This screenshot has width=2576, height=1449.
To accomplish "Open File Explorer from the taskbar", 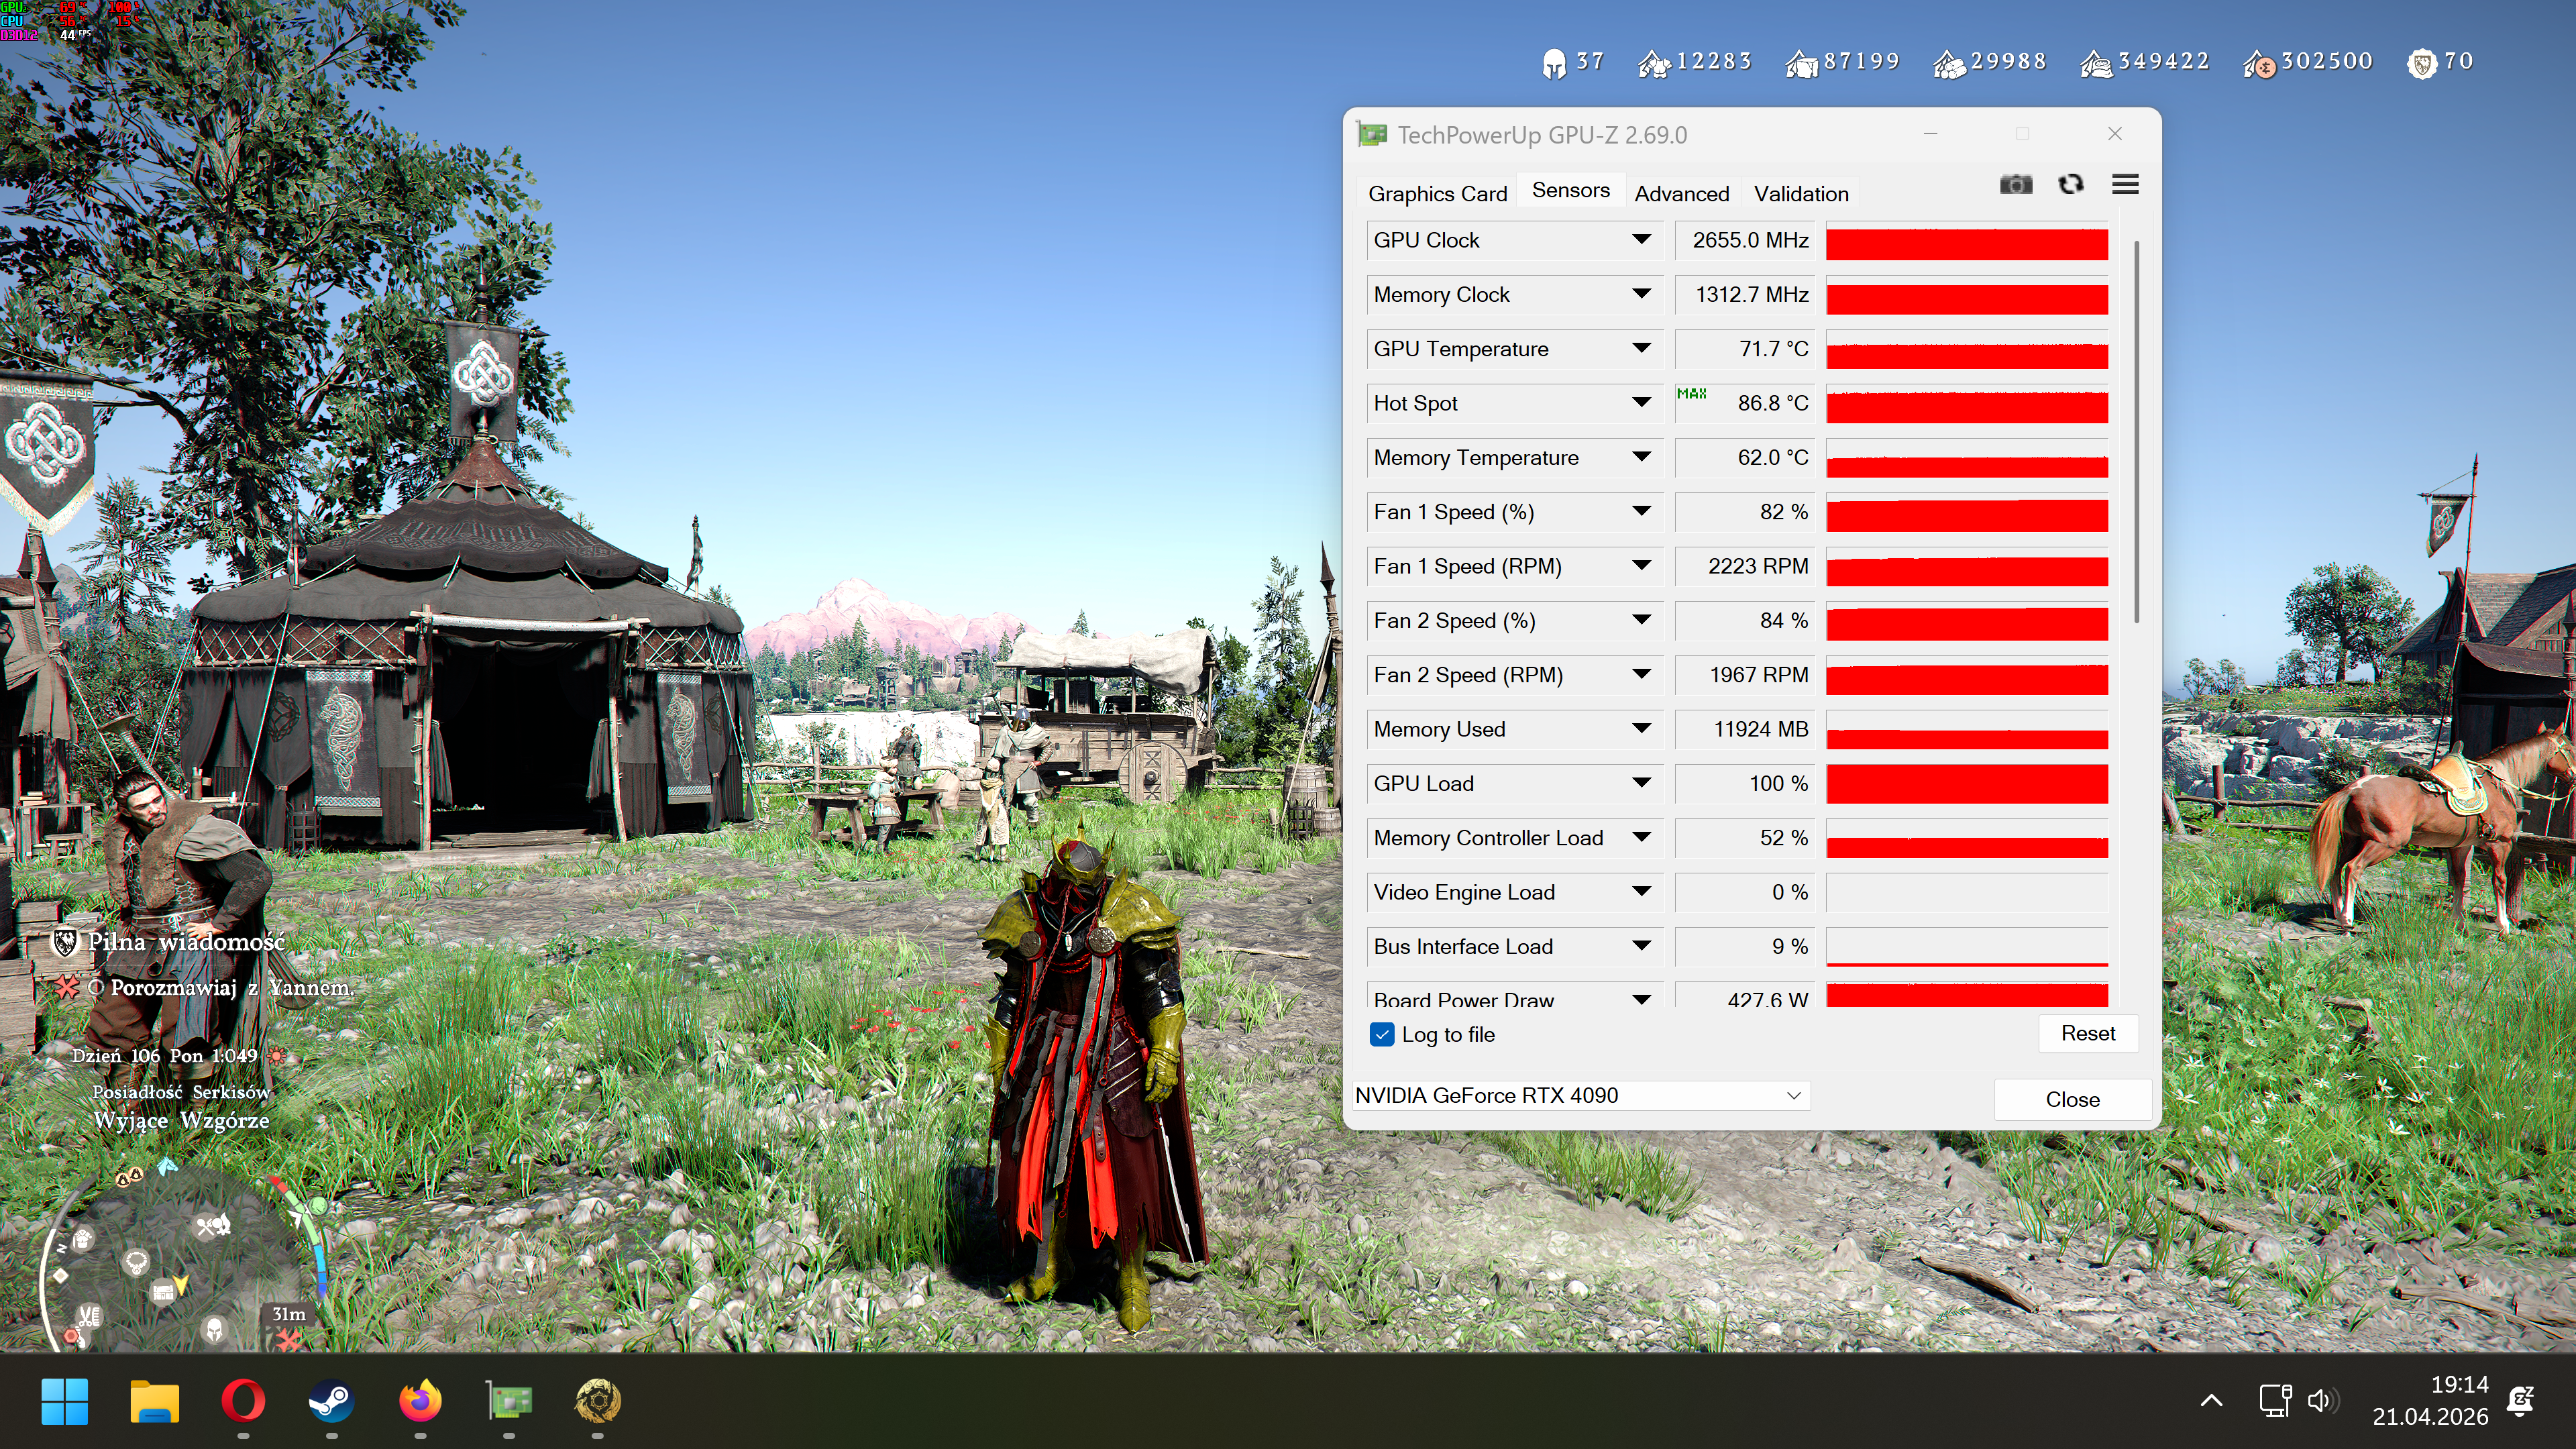I will 154,1401.
